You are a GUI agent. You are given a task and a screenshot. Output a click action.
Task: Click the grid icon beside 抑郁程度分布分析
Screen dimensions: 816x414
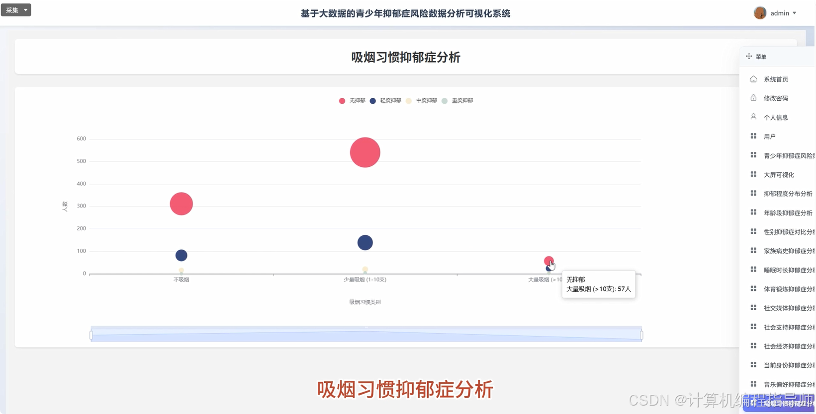pyautogui.click(x=753, y=193)
